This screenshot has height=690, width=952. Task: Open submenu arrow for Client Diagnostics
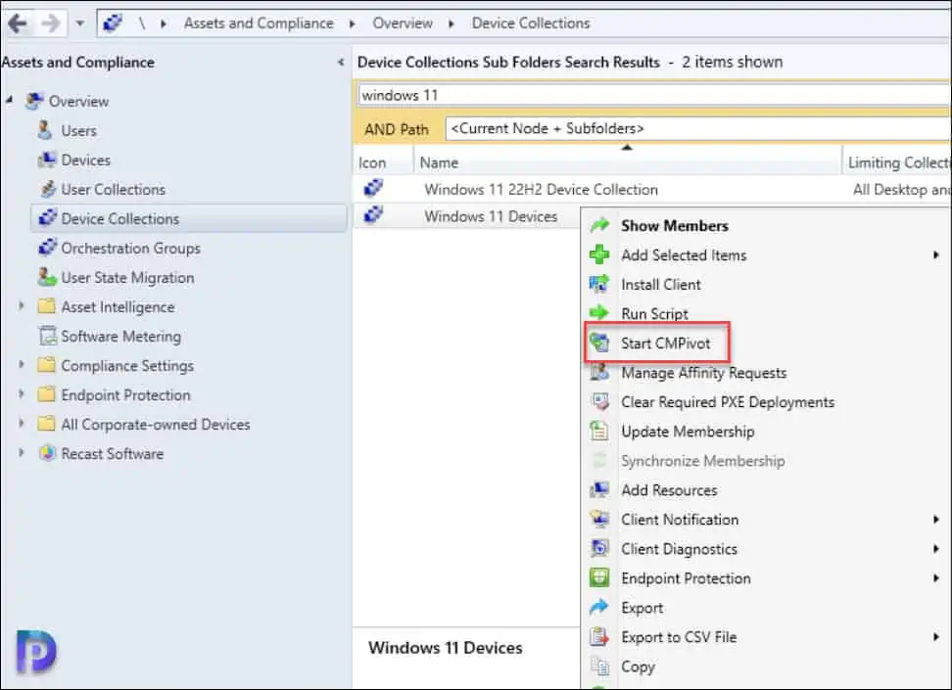[935, 549]
